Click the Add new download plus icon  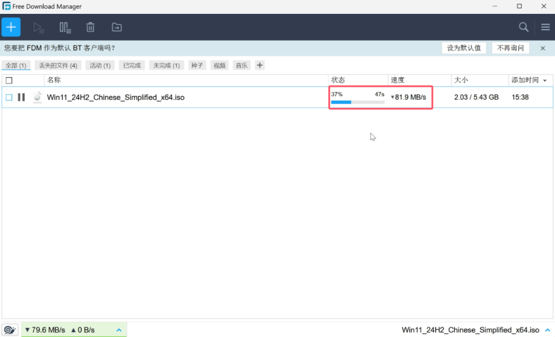click(x=11, y=27)
